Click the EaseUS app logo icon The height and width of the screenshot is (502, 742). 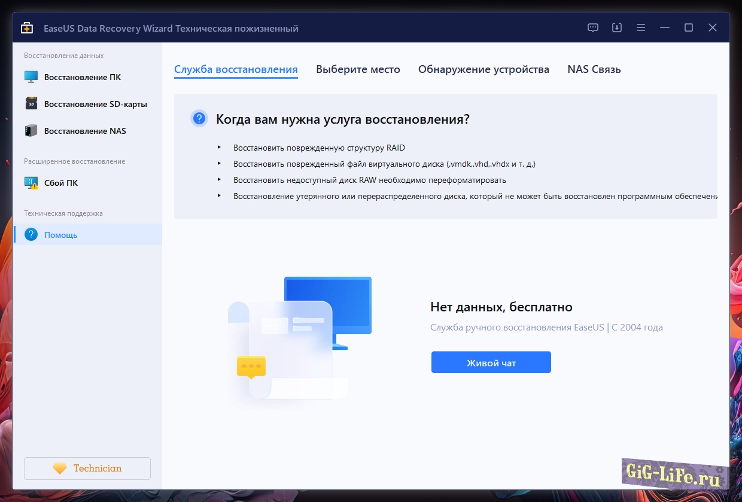coord(27,28)
